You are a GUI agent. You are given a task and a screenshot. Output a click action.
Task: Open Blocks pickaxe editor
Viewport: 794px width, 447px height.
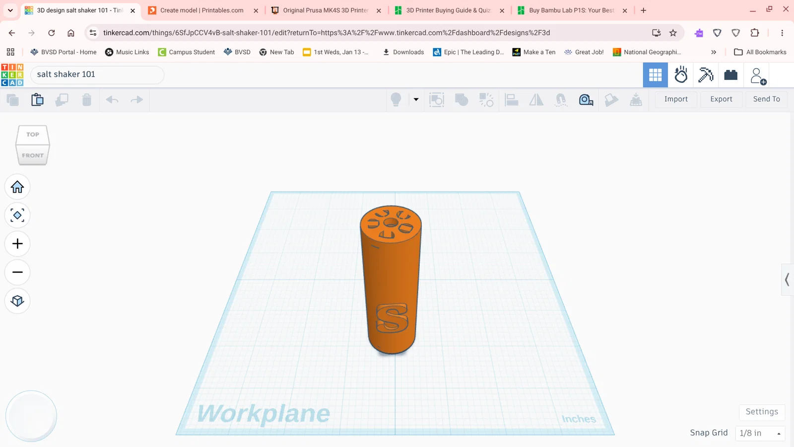706,75
